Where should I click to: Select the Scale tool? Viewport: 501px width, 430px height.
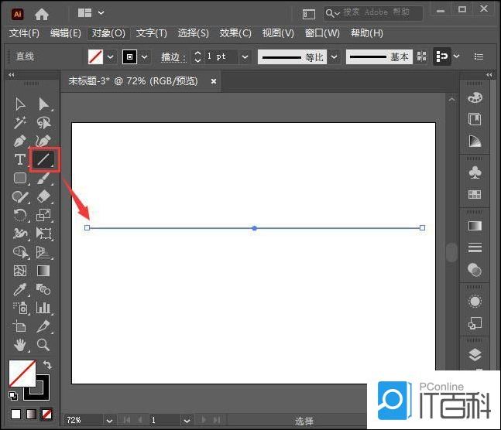pyautogui.click(x=44, y=215)
